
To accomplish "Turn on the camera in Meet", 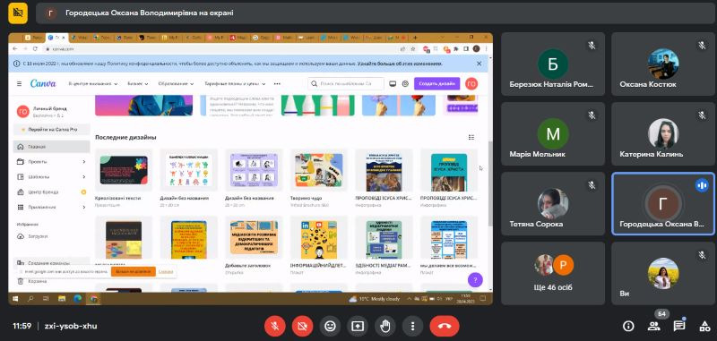I will [x=302, y=326].
